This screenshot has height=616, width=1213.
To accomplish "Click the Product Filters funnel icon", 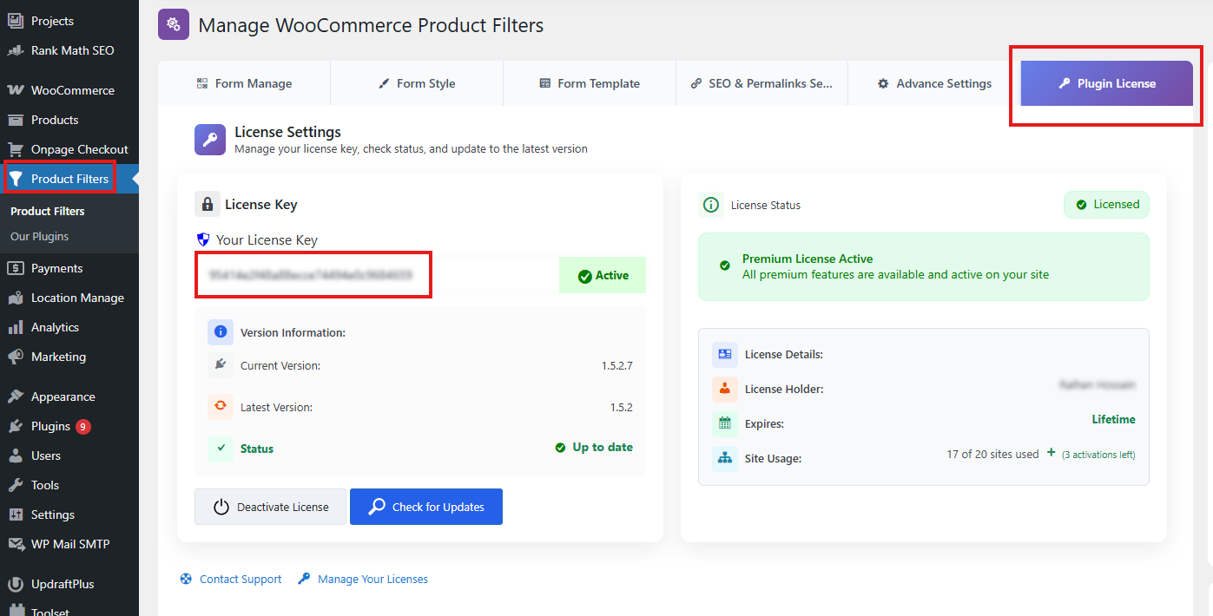I will pos(16,179).
